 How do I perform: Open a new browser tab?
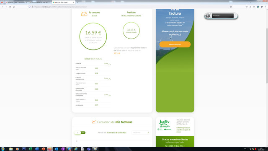pyautogui.click(x=77, y=3)
